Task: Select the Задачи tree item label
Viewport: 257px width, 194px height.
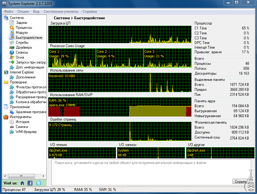Action: coord(21,23)
